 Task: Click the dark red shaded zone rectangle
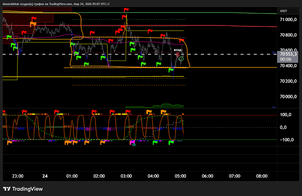point(27,18)
